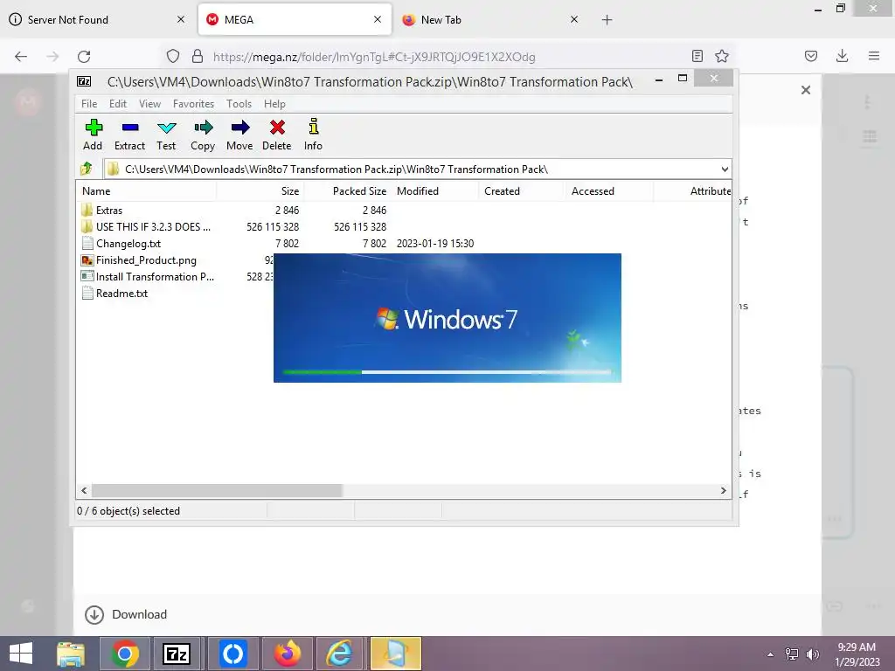Screen dimensions: 895x671
Task: Open the Firefox downloads panel
Action: tap(842, 56)
